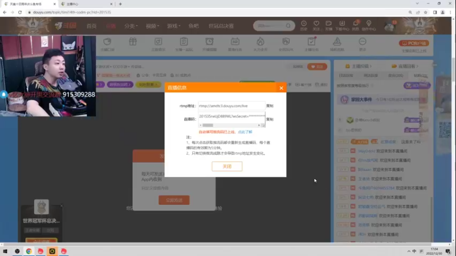
Task: Open the 创作中心 lightbulb icon
Action: [x=369, y=25]
